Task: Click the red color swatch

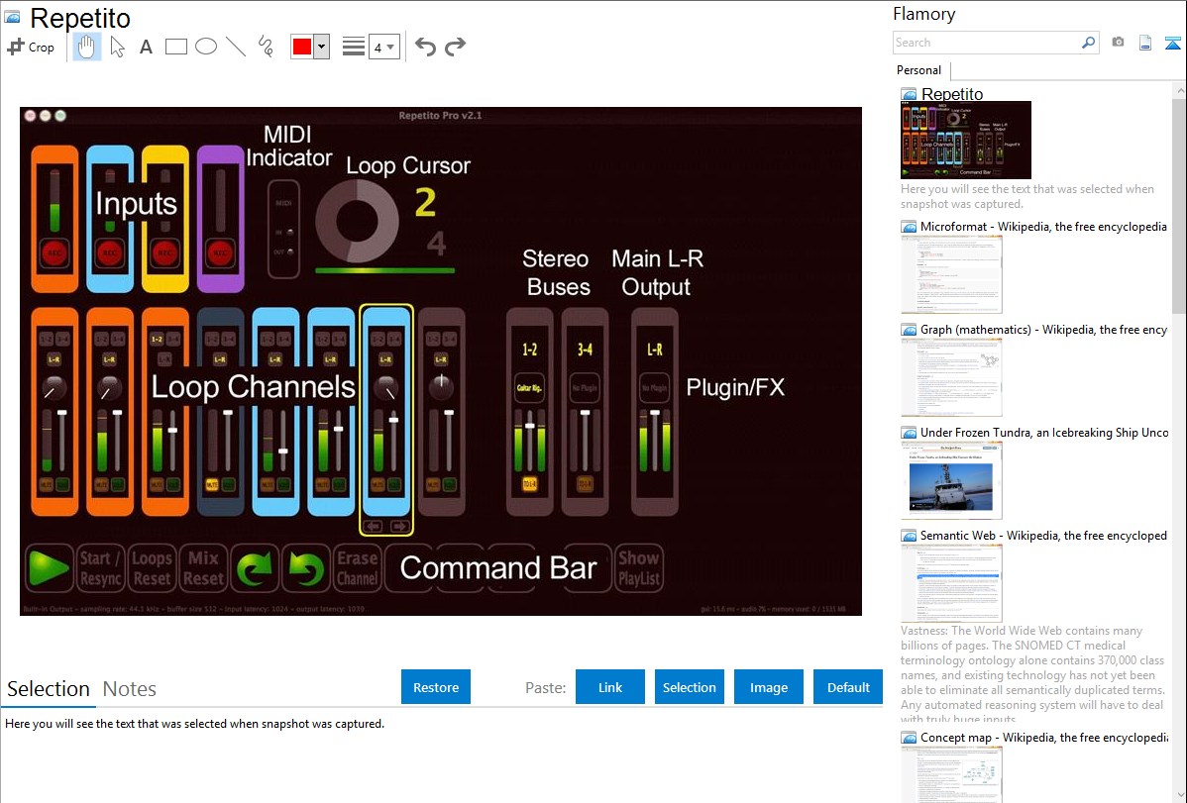Action: tap(302, 47)
